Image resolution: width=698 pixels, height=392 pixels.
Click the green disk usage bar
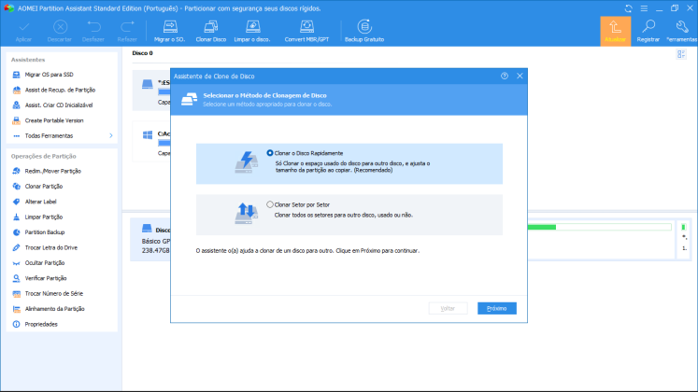(x=542, y=227)
